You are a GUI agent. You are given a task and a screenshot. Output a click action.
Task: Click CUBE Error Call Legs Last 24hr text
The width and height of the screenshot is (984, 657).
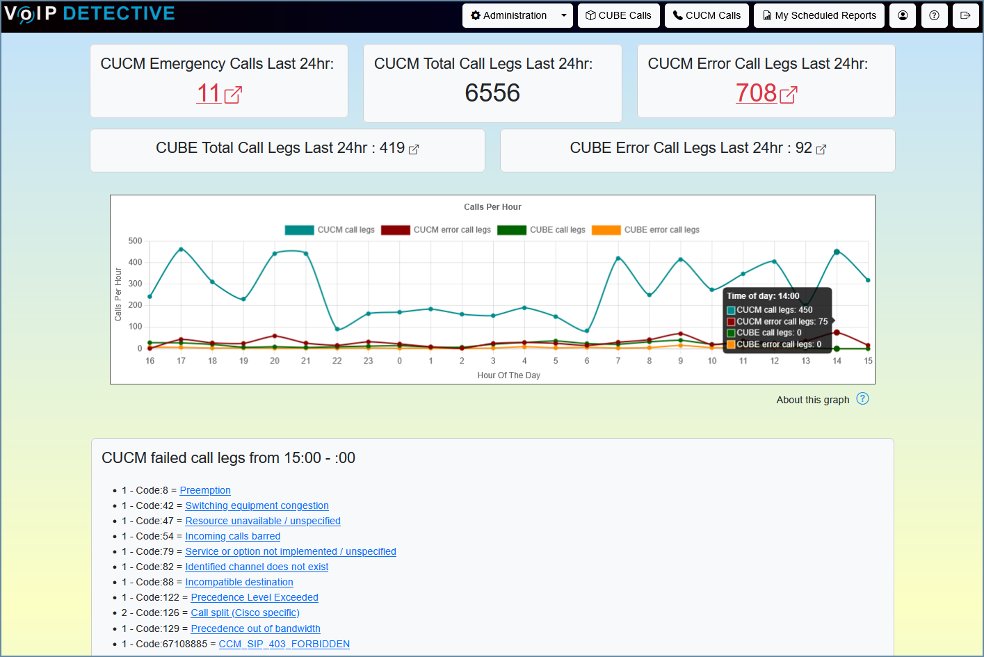[691, 148]
